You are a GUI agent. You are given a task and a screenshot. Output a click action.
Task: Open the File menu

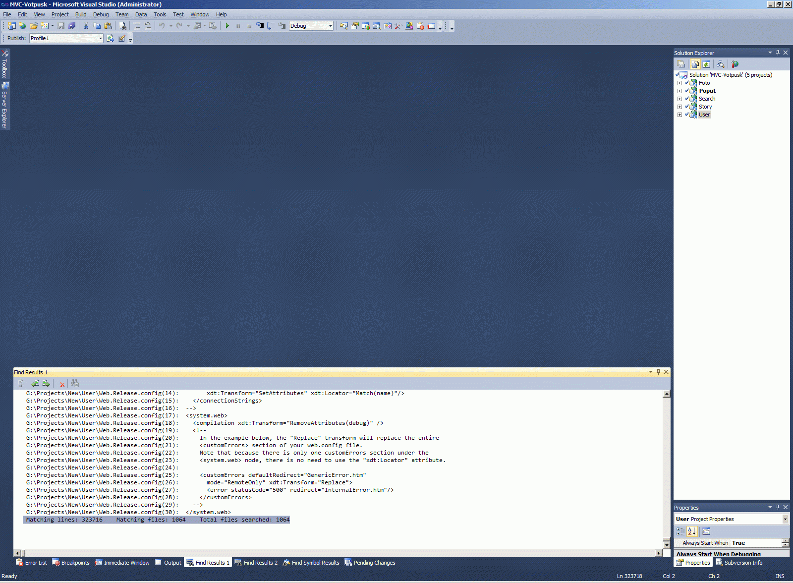pos(7,14)
